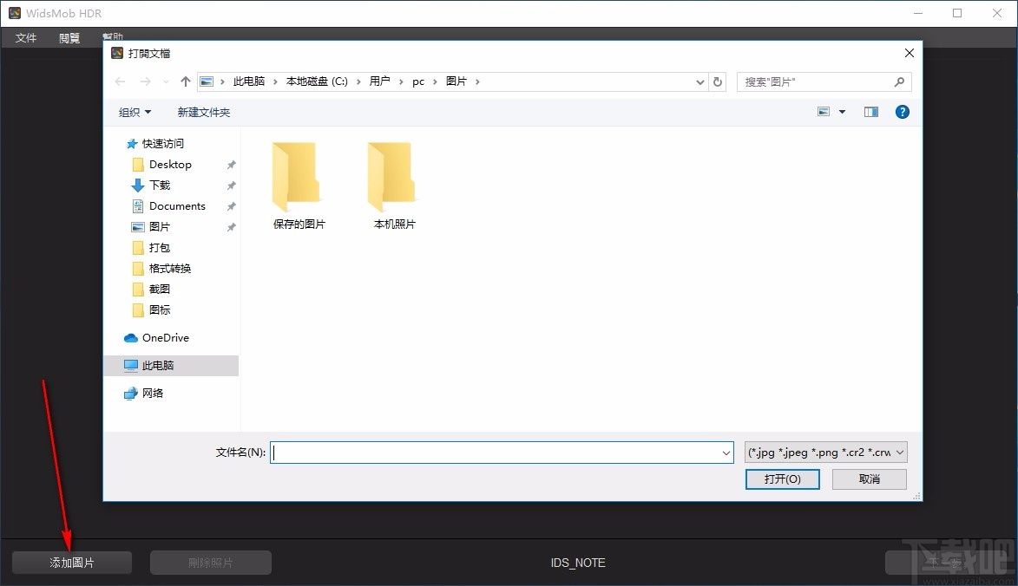The width and height of the screenshot is (1018, 586).
Task: Click the refresh icon beside address bar
Action: [717, 81]
